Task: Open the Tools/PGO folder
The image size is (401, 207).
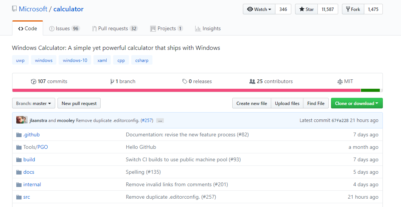Action: click(x=36, y=147)
